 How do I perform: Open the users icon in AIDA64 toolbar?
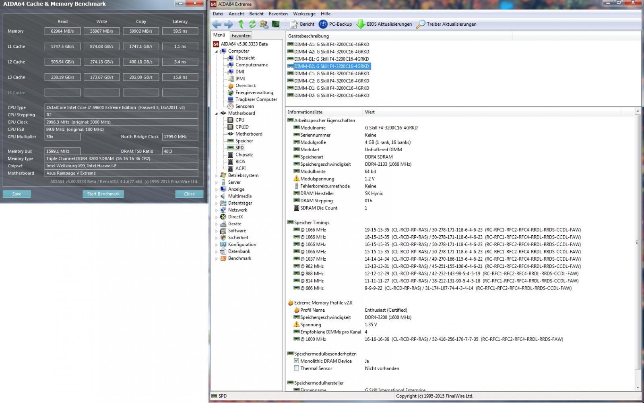264,24
